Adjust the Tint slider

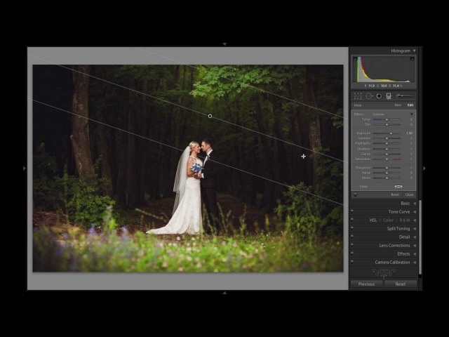tap(387, 125)
